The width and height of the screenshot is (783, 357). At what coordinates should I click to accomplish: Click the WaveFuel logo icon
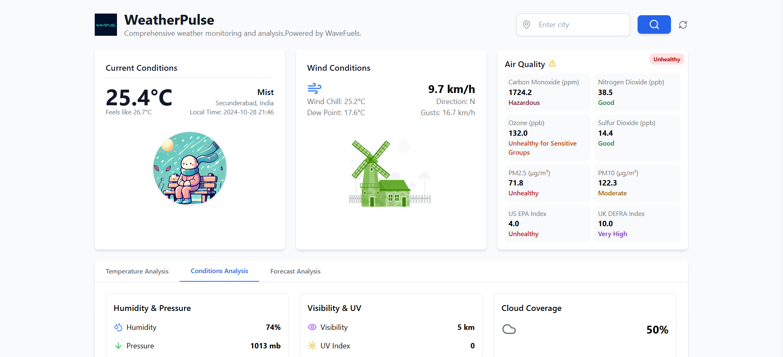[x=106, y=25]
